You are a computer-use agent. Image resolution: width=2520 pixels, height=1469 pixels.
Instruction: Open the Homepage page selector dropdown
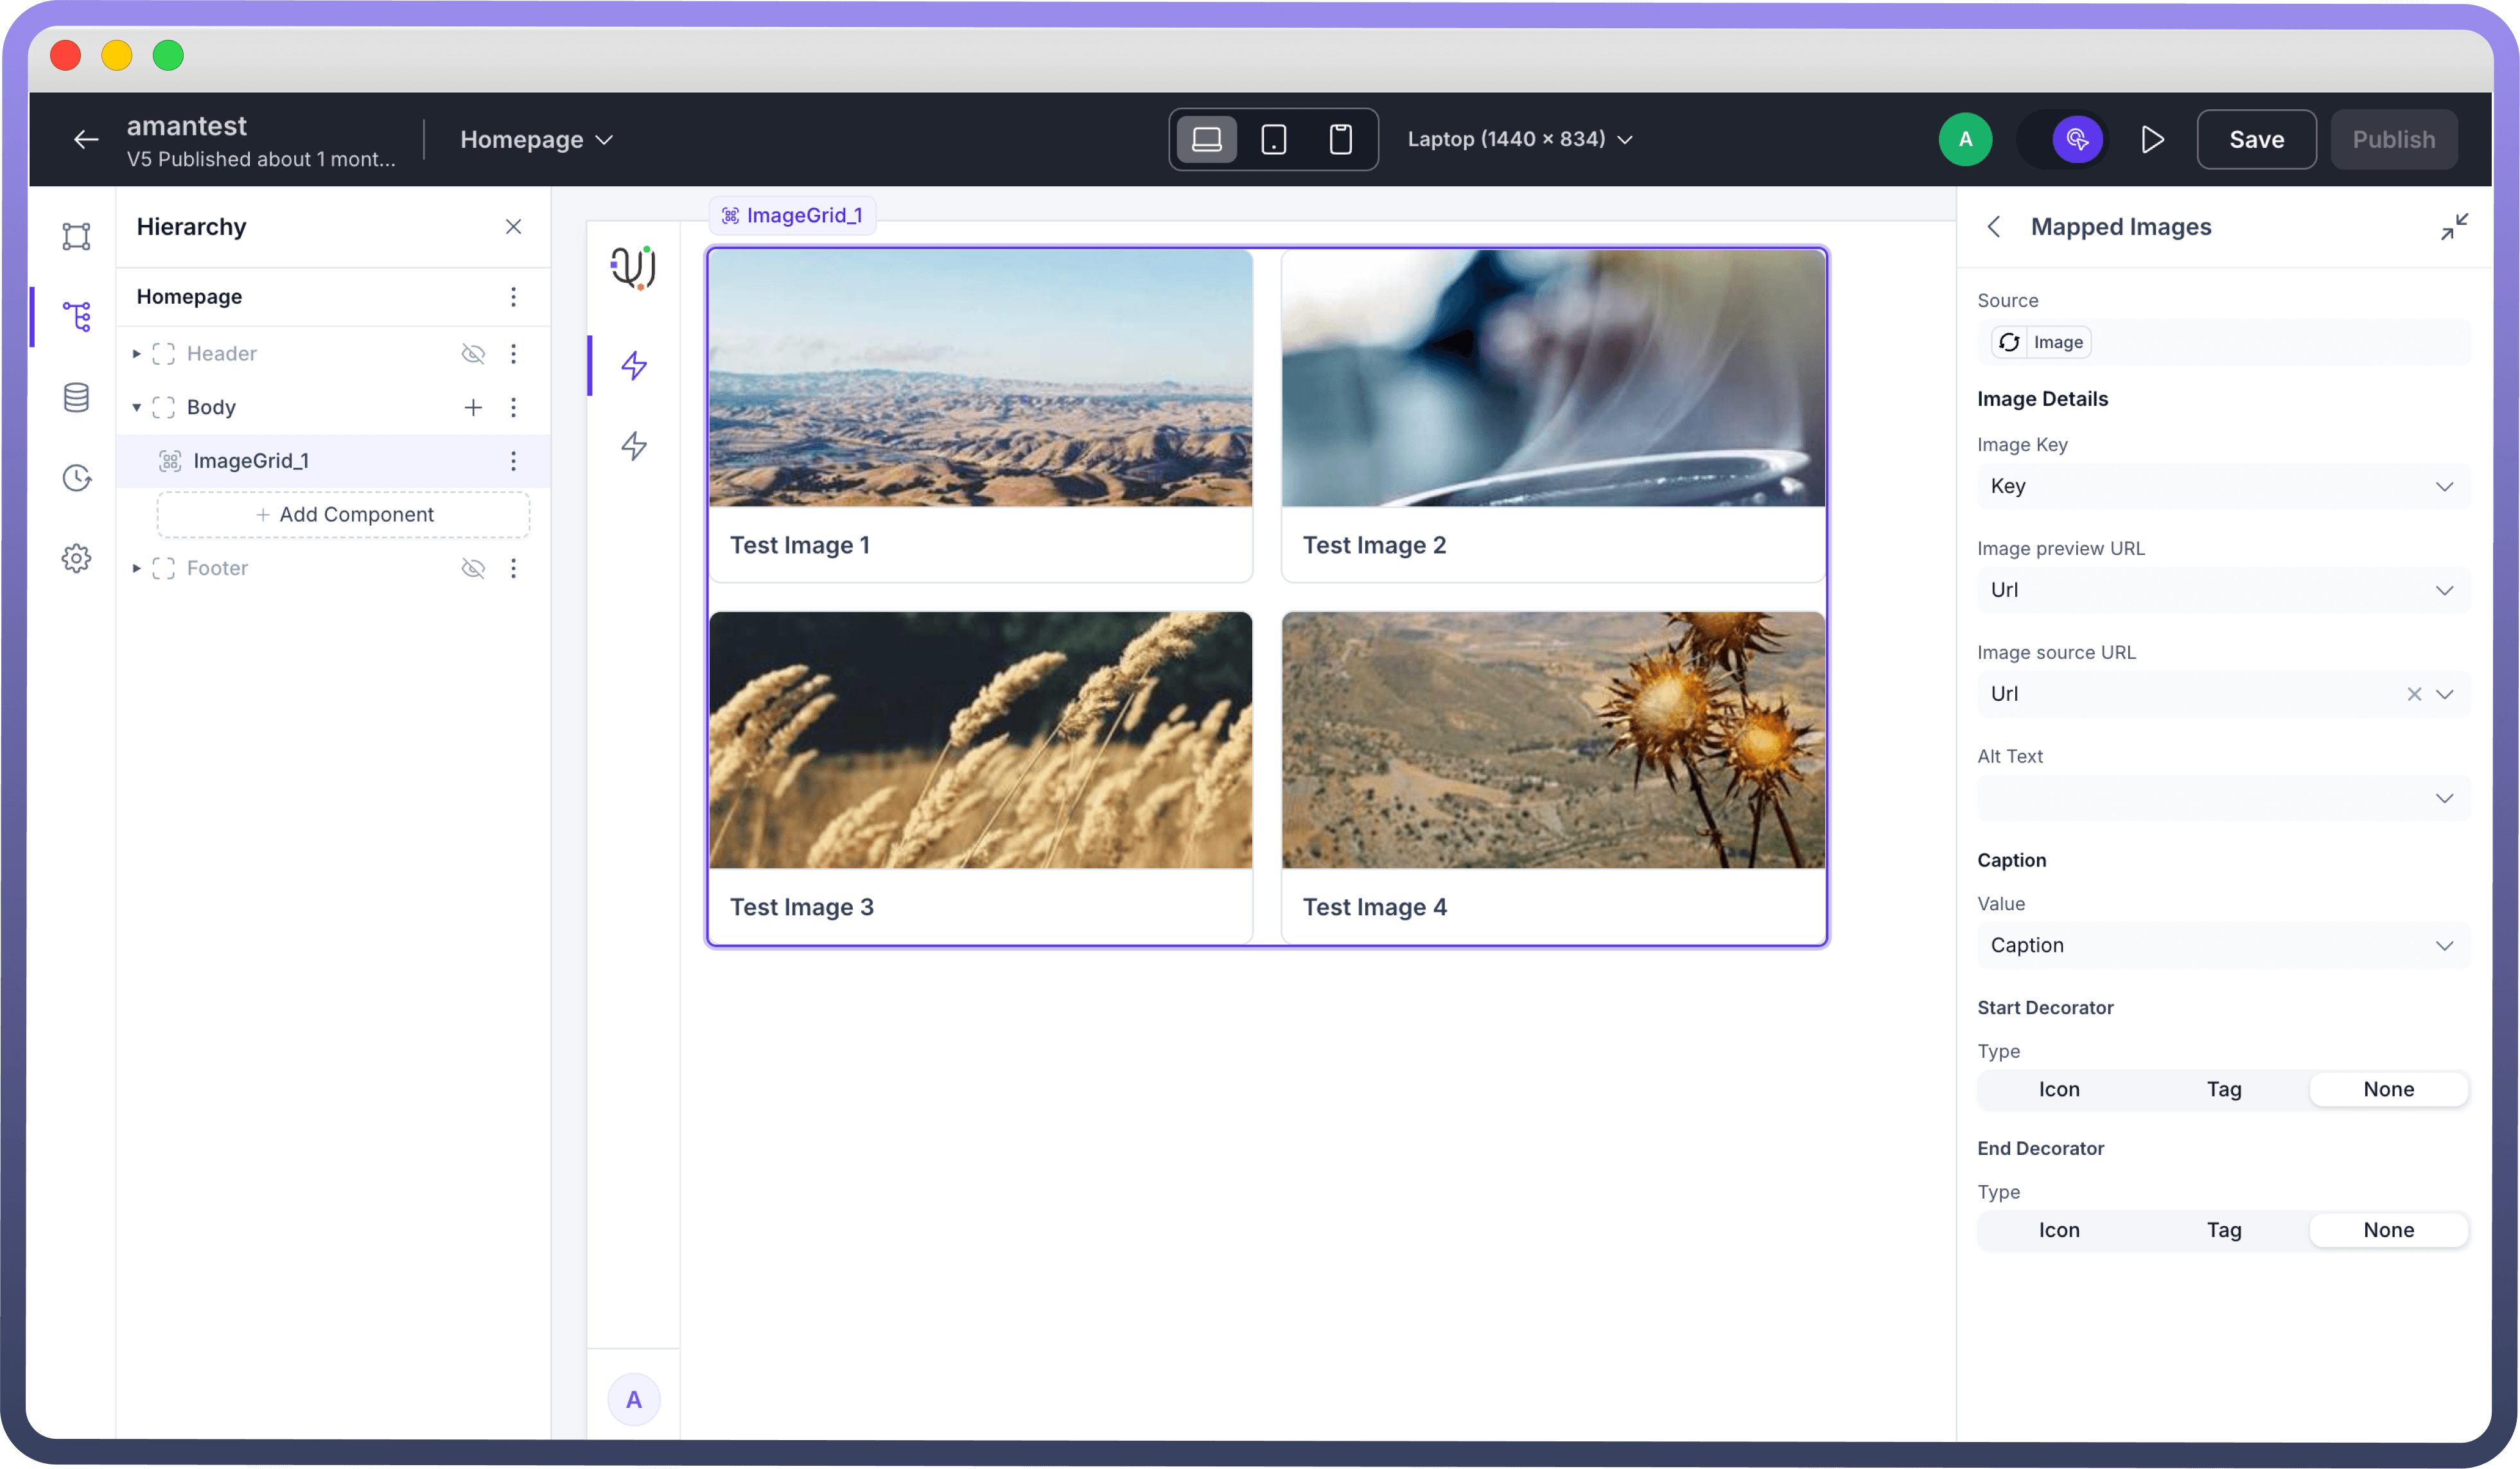[536, 140]
